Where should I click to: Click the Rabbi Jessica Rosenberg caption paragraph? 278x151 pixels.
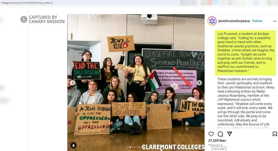point(246,103)
